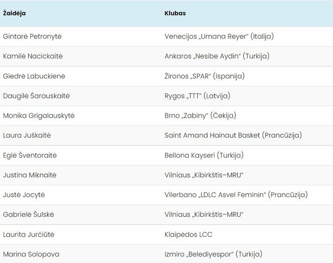Select the name Laura Juškaitė
The width and height of the screenshot is (333, 263).
click(27, 136)
